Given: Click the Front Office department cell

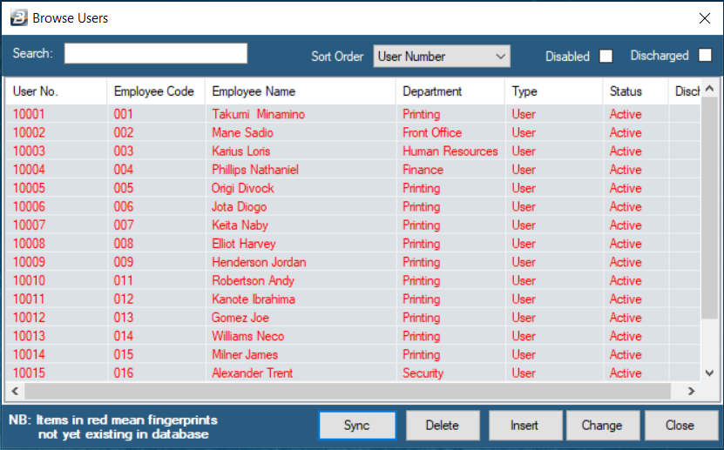Looking at the screenshot, I should (432, 133).
